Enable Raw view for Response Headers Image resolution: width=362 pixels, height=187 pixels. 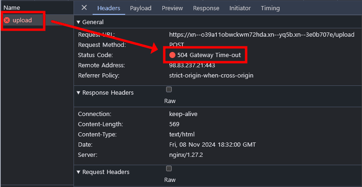pos(169,90)
